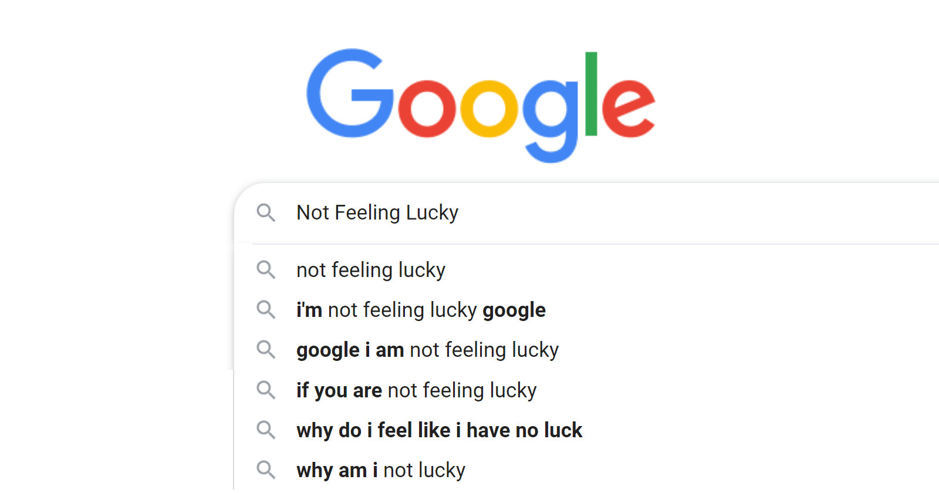
Task: Select the 'not feeling lucky' suggestion
Action: coord(371,270)
